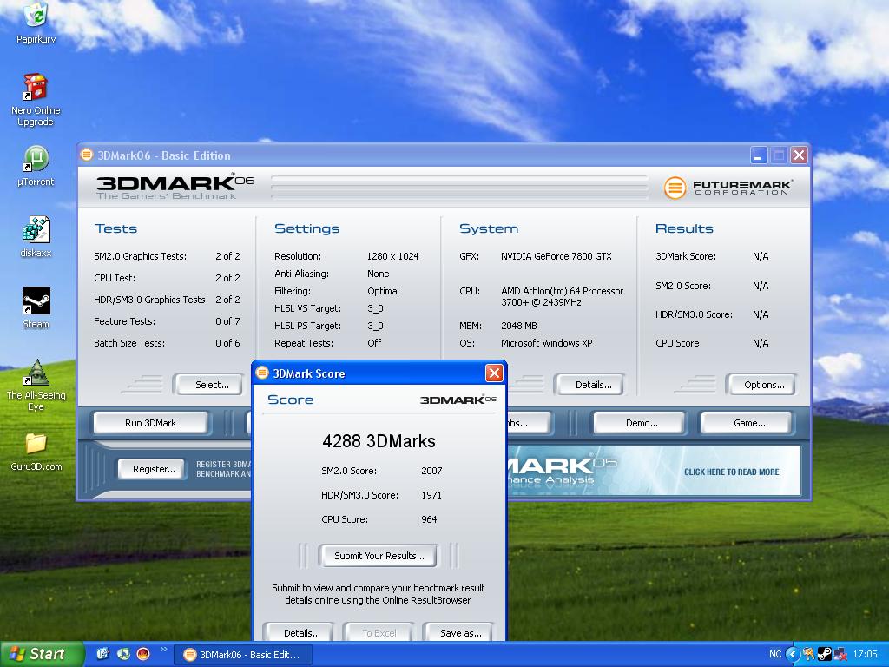Image resolution: width=889 pixels, height=667 pixels.
Task: Expand Quick Launch overflow chevron
Action: pyautogui.click(x=164, y=650)
